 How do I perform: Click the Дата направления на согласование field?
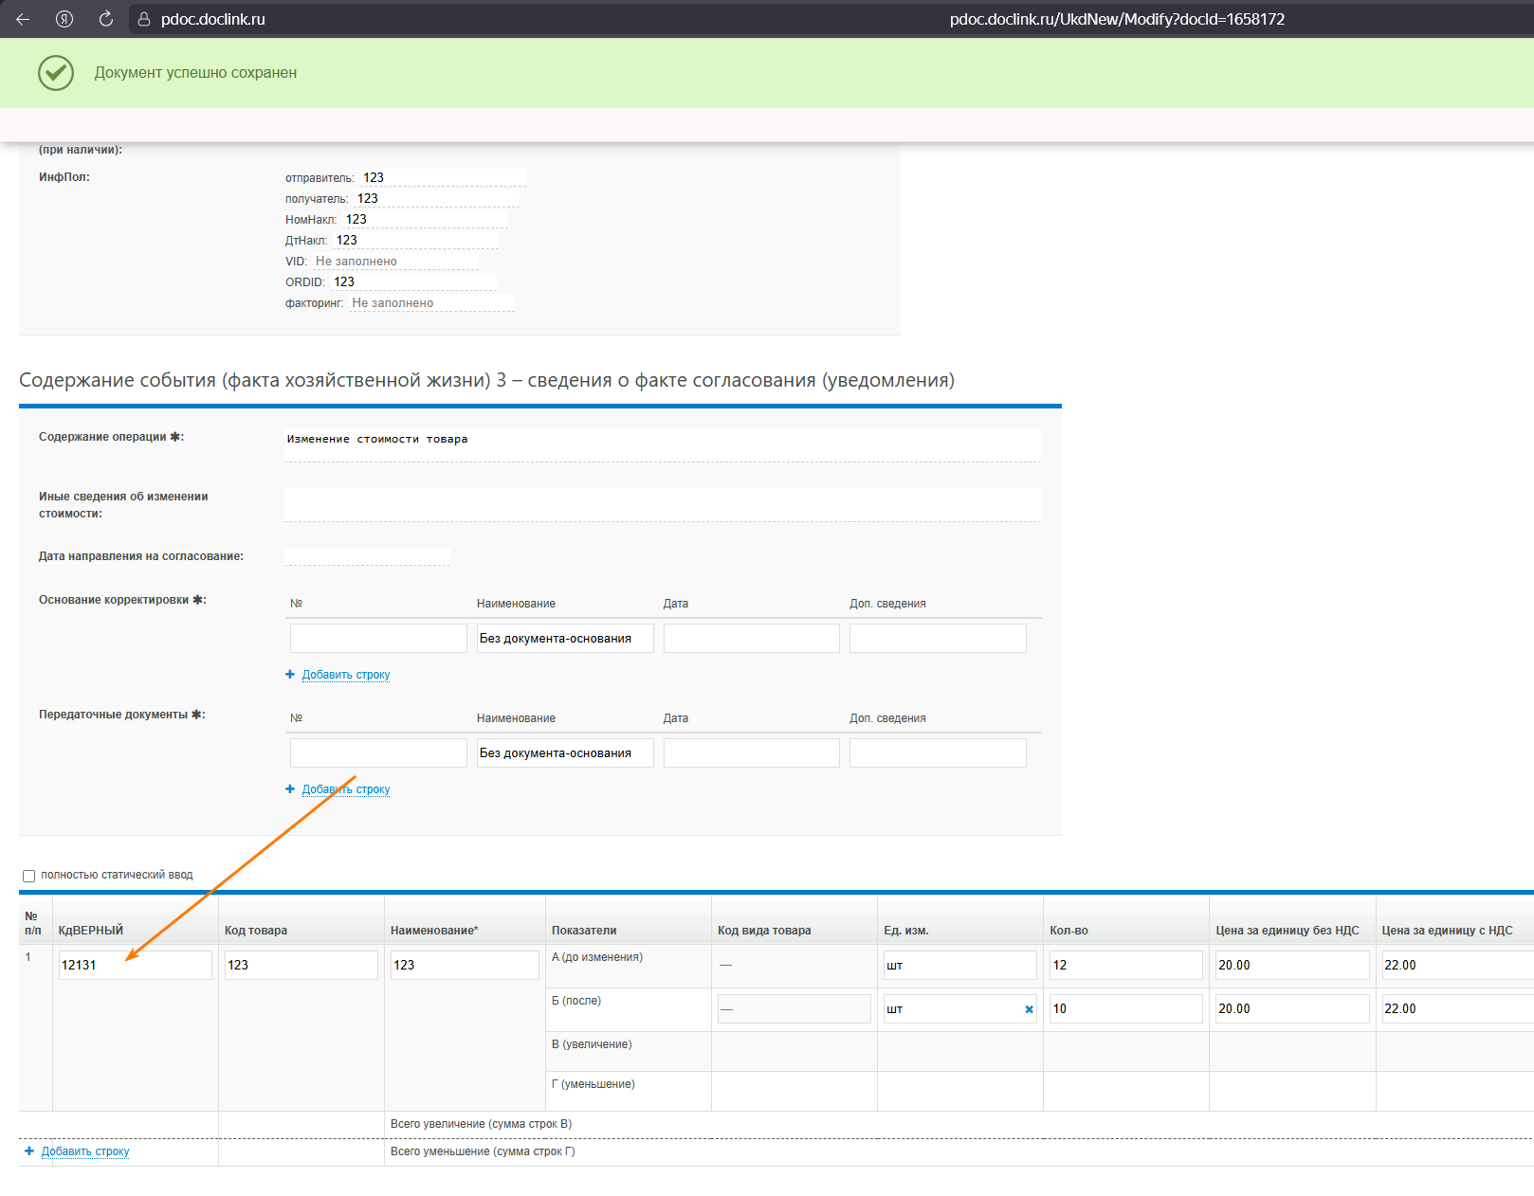click(367, 556)
